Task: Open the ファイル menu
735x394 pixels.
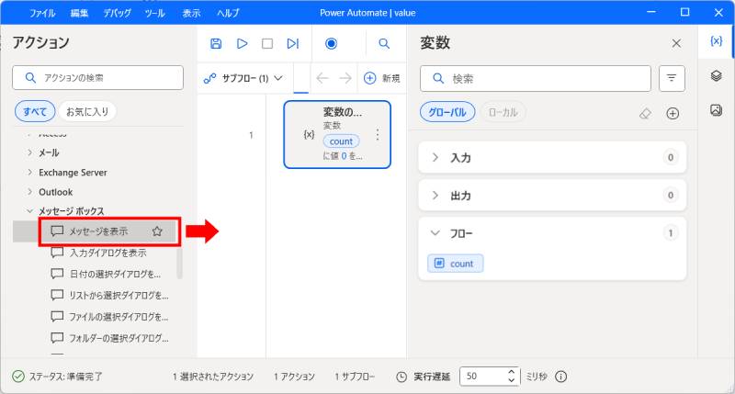Action: tap(42, 13)
